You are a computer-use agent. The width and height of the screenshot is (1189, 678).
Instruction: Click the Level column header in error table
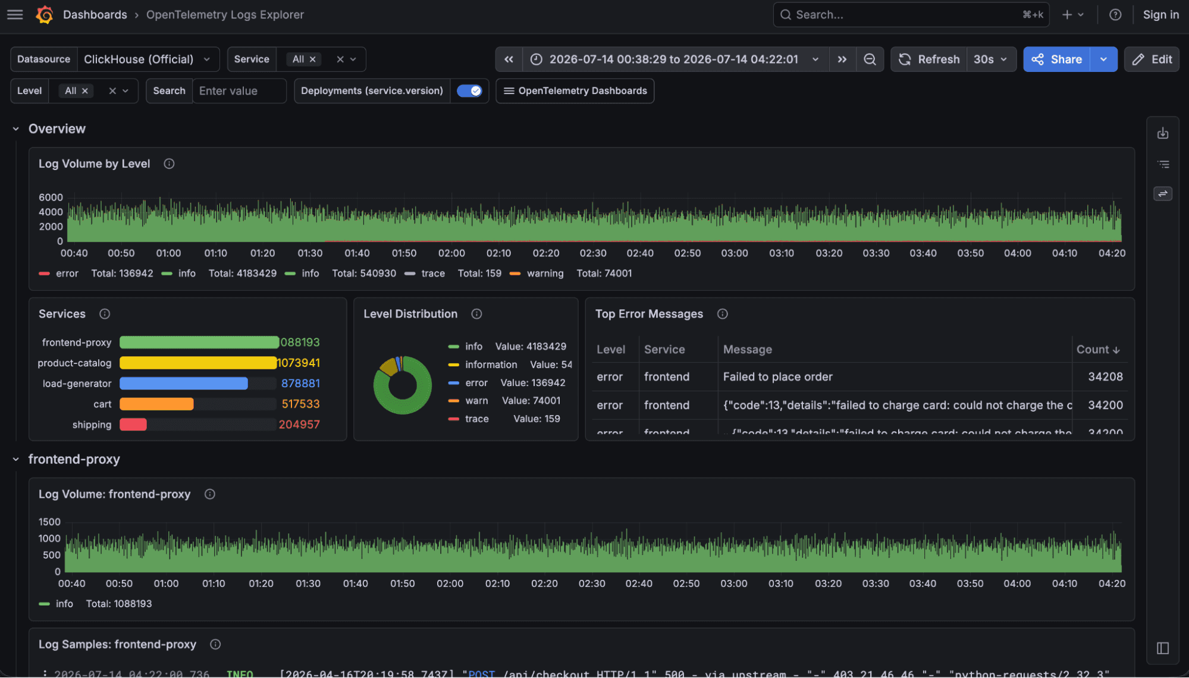[611, 350]
